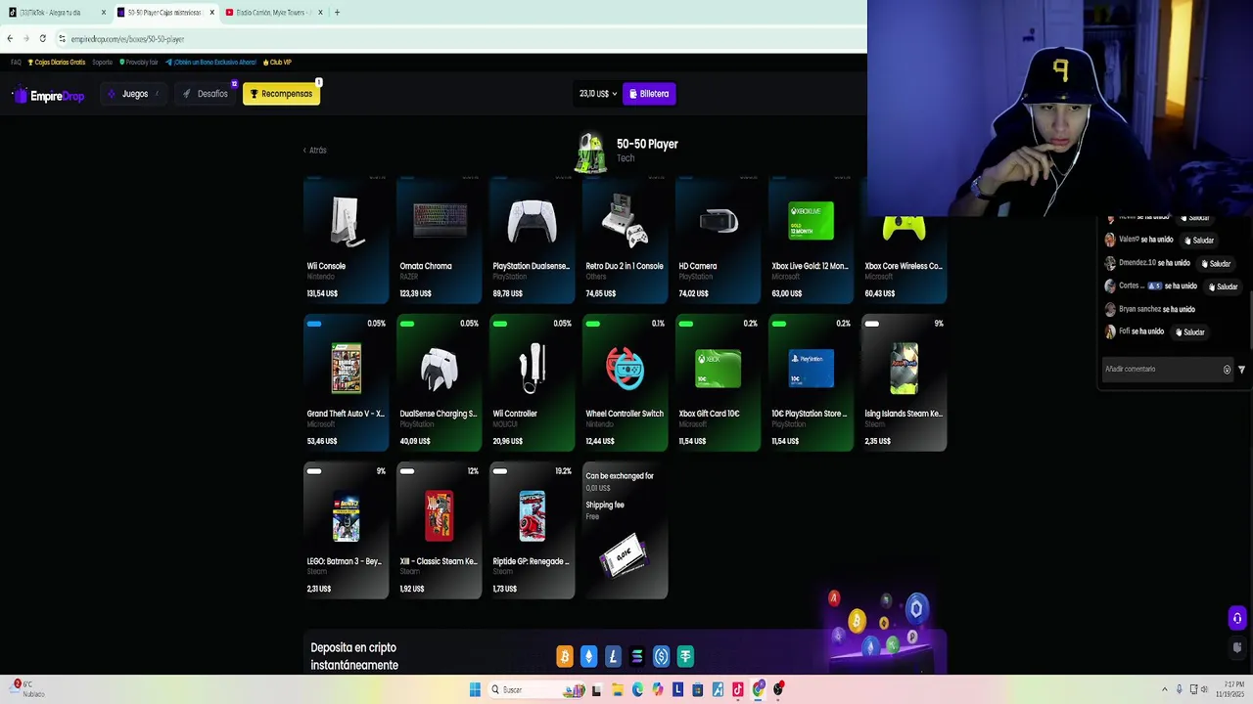The width and height of the screenshot is (1253, 704).
Task: Open the Juegos menu
Action: click(x=133, y=94)
